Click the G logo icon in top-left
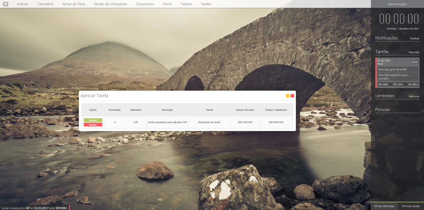The image size is (424, 210). (x=5, y=4)
